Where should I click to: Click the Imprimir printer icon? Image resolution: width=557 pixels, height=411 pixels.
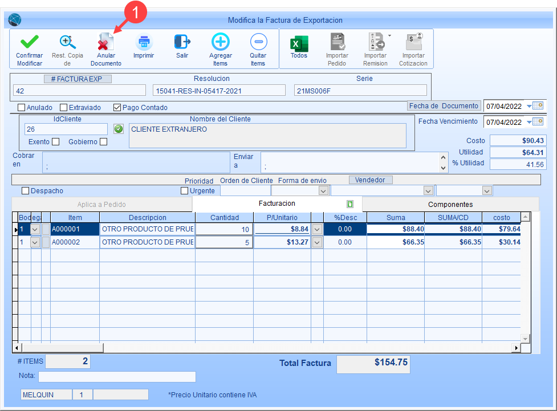pos(144,42)
